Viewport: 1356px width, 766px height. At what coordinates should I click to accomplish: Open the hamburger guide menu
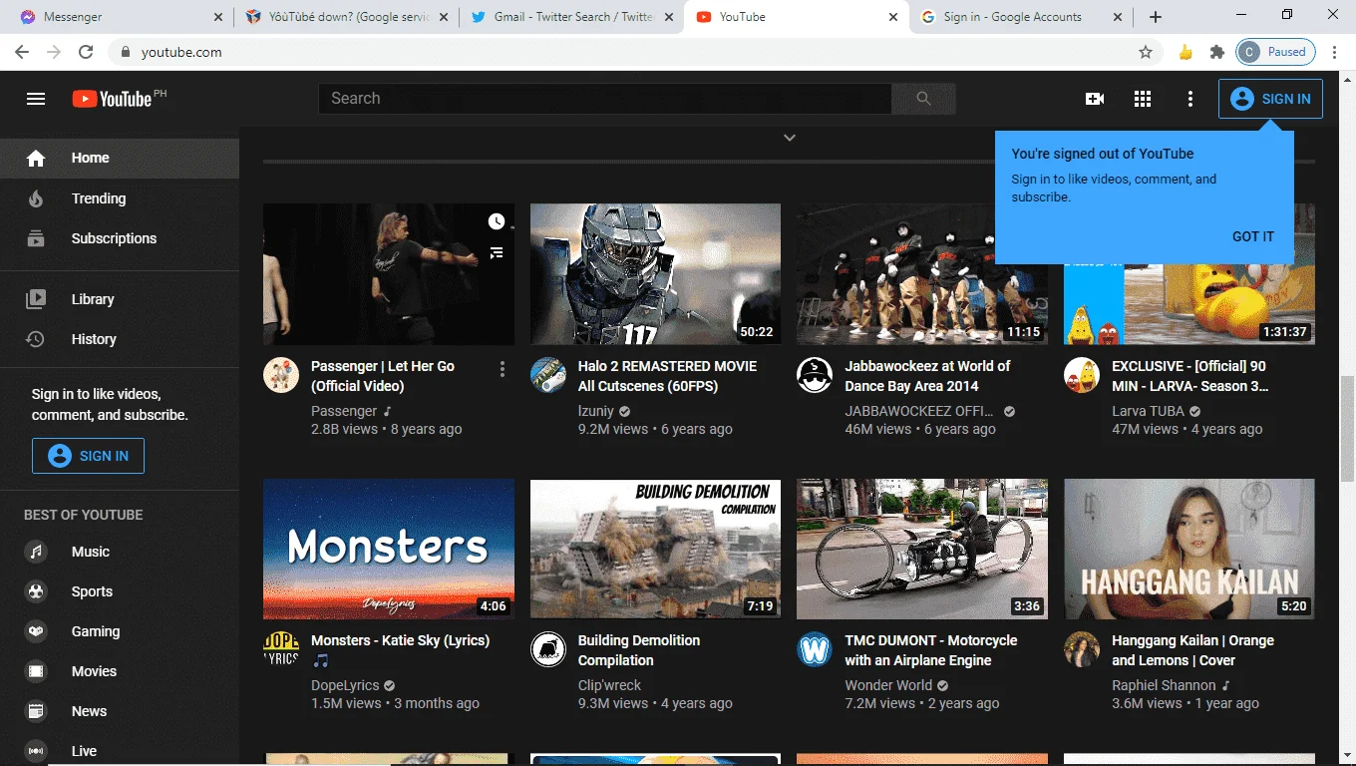pyautogui.click(x=36, y=99)
